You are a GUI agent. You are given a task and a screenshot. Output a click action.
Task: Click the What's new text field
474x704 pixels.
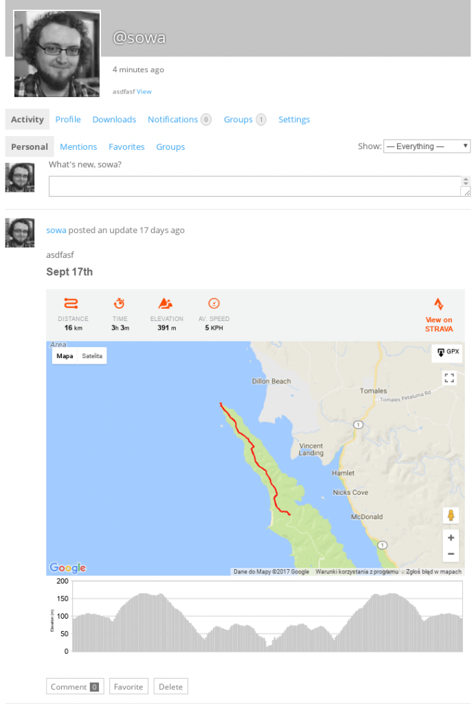[x=254, y=186]
